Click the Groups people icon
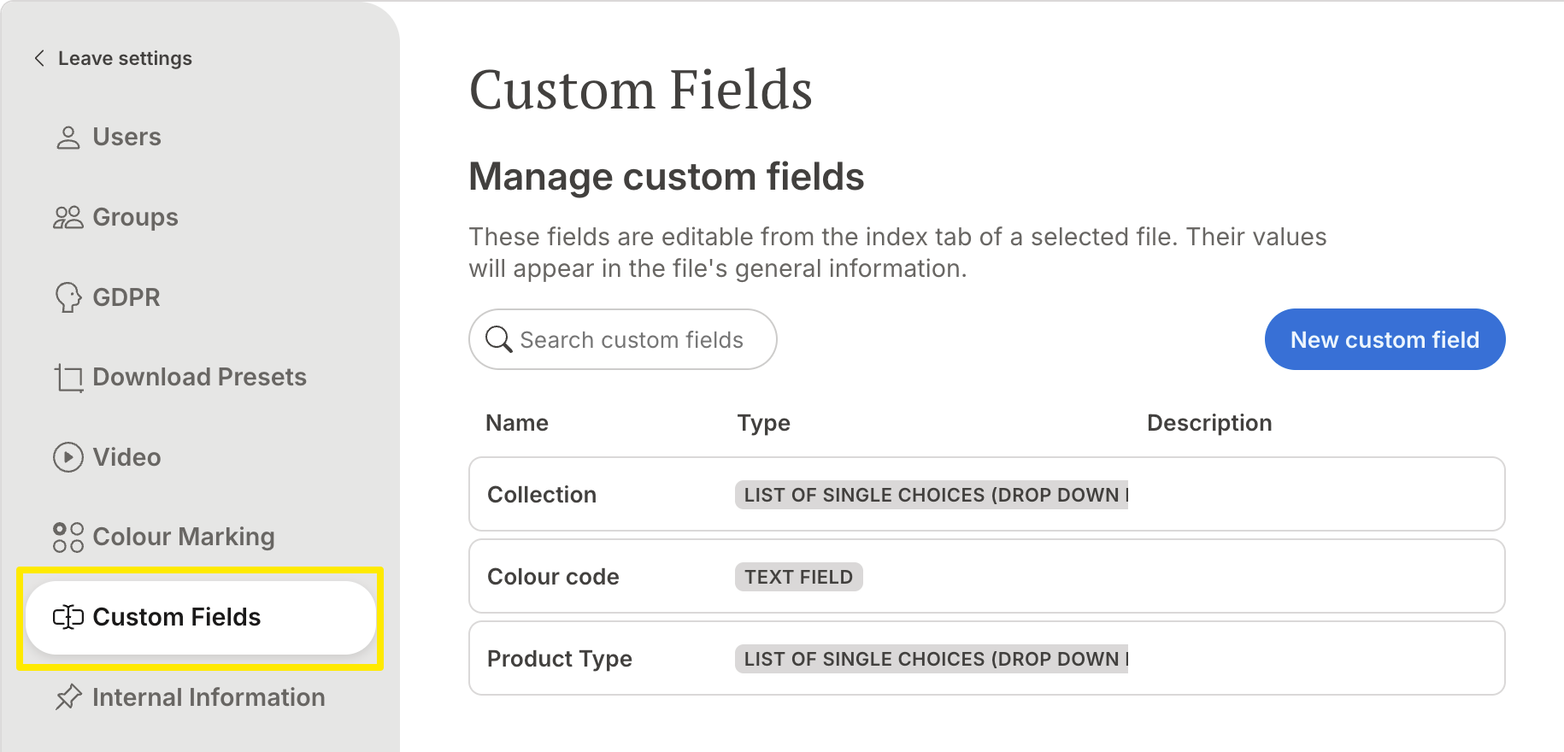The image size is (1564, 752). tap(68, 217)
